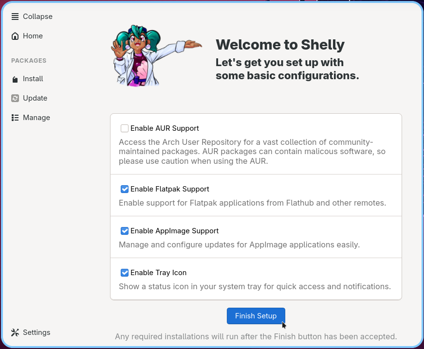The height and width of the screenshot is (349, 424).
Task: Disable the Tray Icon checkbox
Action: [125, 273]
